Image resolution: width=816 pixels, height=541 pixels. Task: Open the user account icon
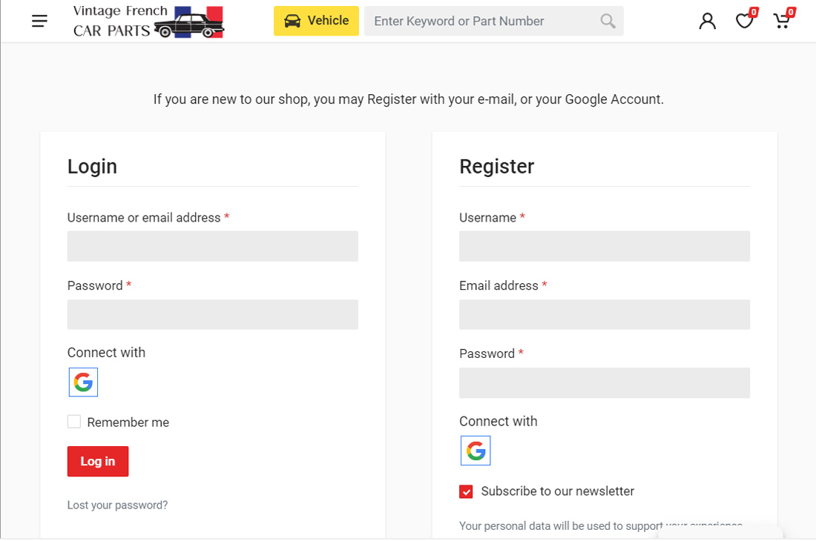(x=707, y=21)
